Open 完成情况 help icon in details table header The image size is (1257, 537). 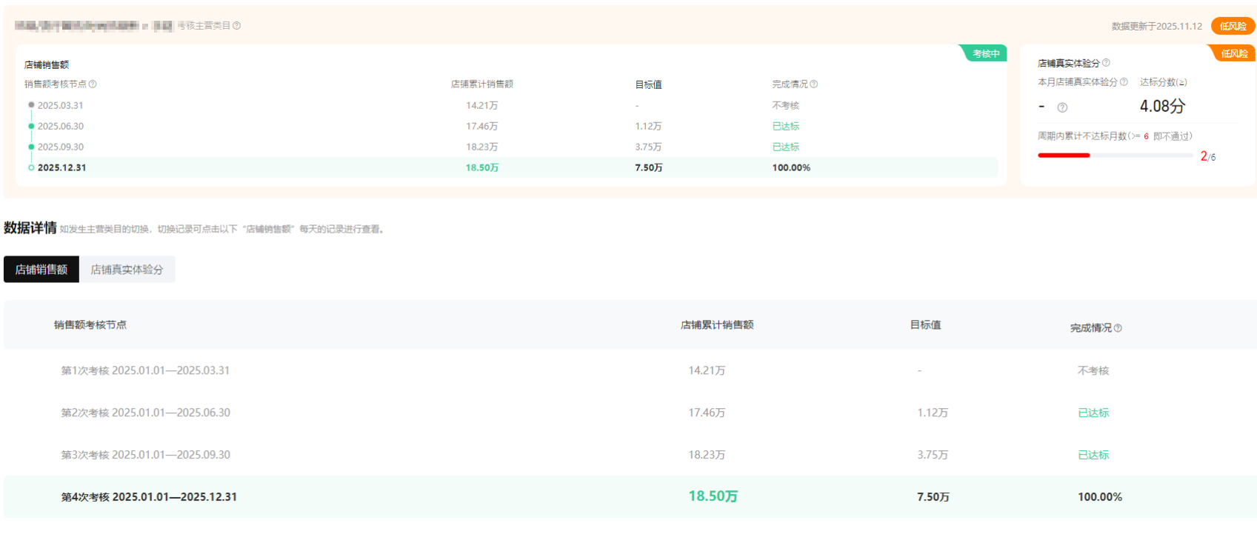[x=1118, y=328]
